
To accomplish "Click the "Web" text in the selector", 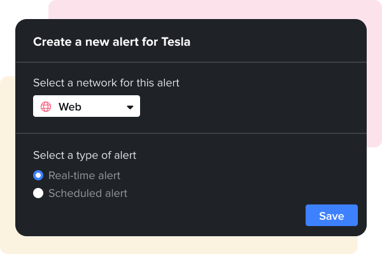I will coord(70,107).
